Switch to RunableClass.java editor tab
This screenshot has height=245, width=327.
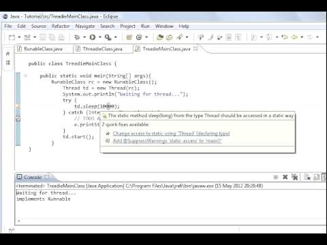point(43,49)
